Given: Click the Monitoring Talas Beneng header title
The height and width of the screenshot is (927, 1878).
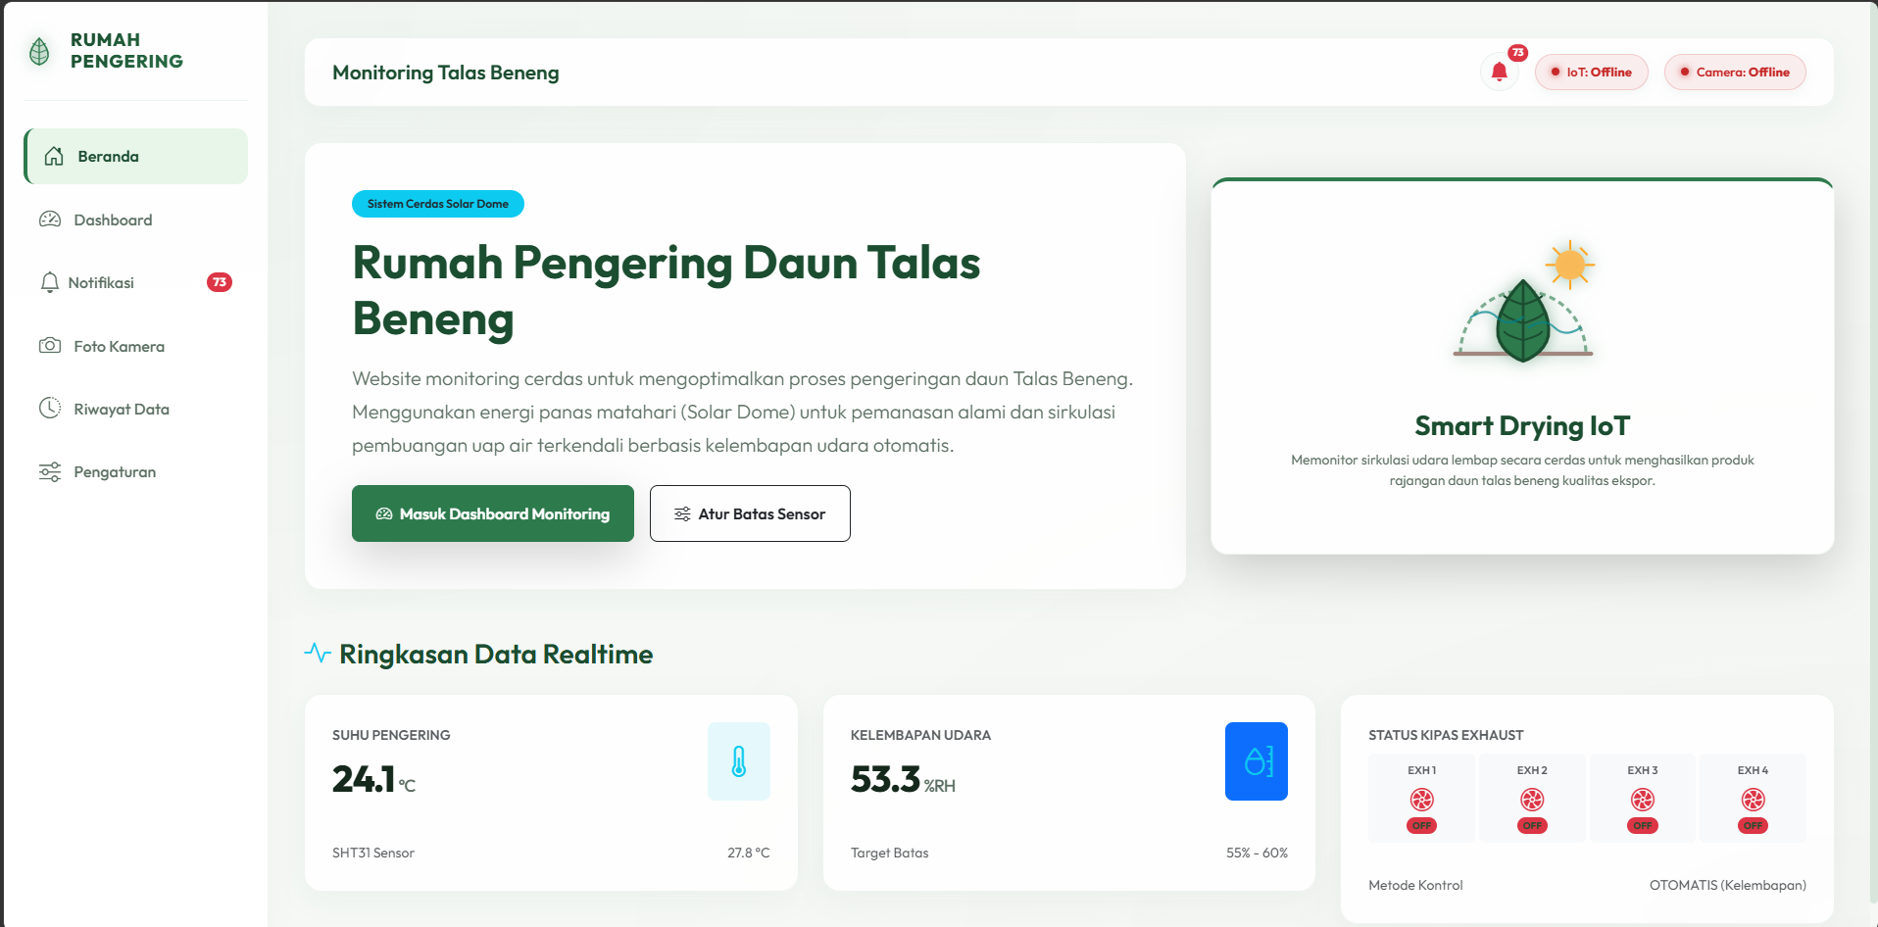Looking at the screenshot, I should 446,73.
